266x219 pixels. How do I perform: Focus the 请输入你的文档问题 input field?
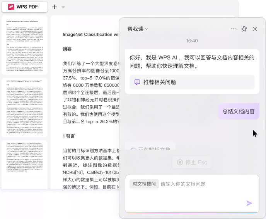[192, 194]
